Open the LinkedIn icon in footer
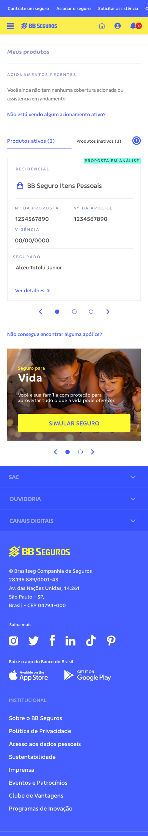The width and height of the screenshot is (148, 836). pos(70,641)
